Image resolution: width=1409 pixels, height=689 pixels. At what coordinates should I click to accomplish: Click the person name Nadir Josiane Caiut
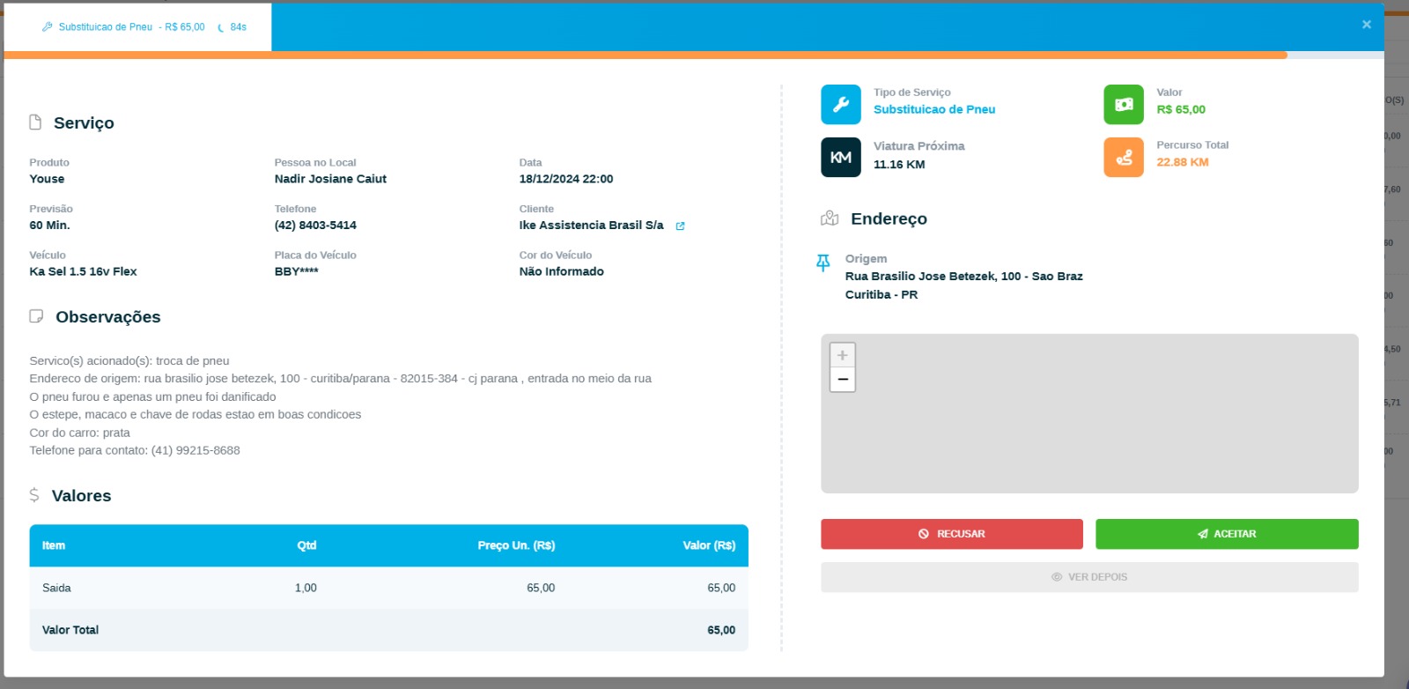pos(330,179)
